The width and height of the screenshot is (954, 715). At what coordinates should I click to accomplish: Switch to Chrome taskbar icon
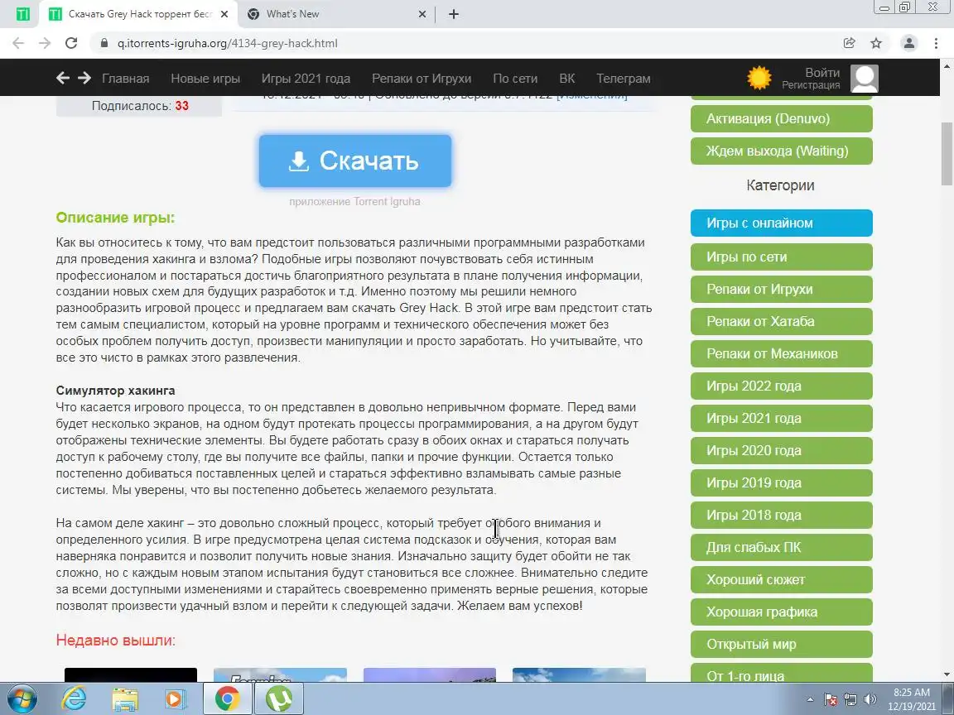tap(227, 698)
